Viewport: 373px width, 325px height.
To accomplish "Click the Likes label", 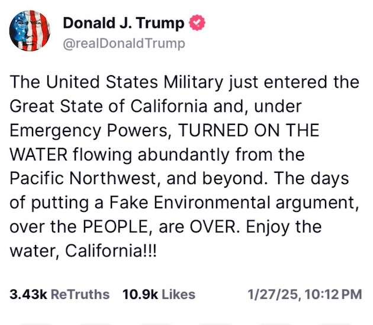I will pos(178,294).
